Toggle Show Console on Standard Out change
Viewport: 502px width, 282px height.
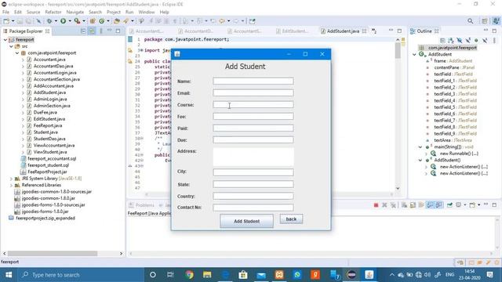(430, 205)
